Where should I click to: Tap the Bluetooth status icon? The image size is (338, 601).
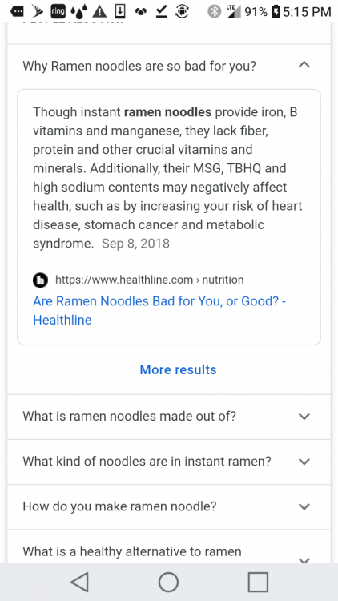tap(214, 12)
